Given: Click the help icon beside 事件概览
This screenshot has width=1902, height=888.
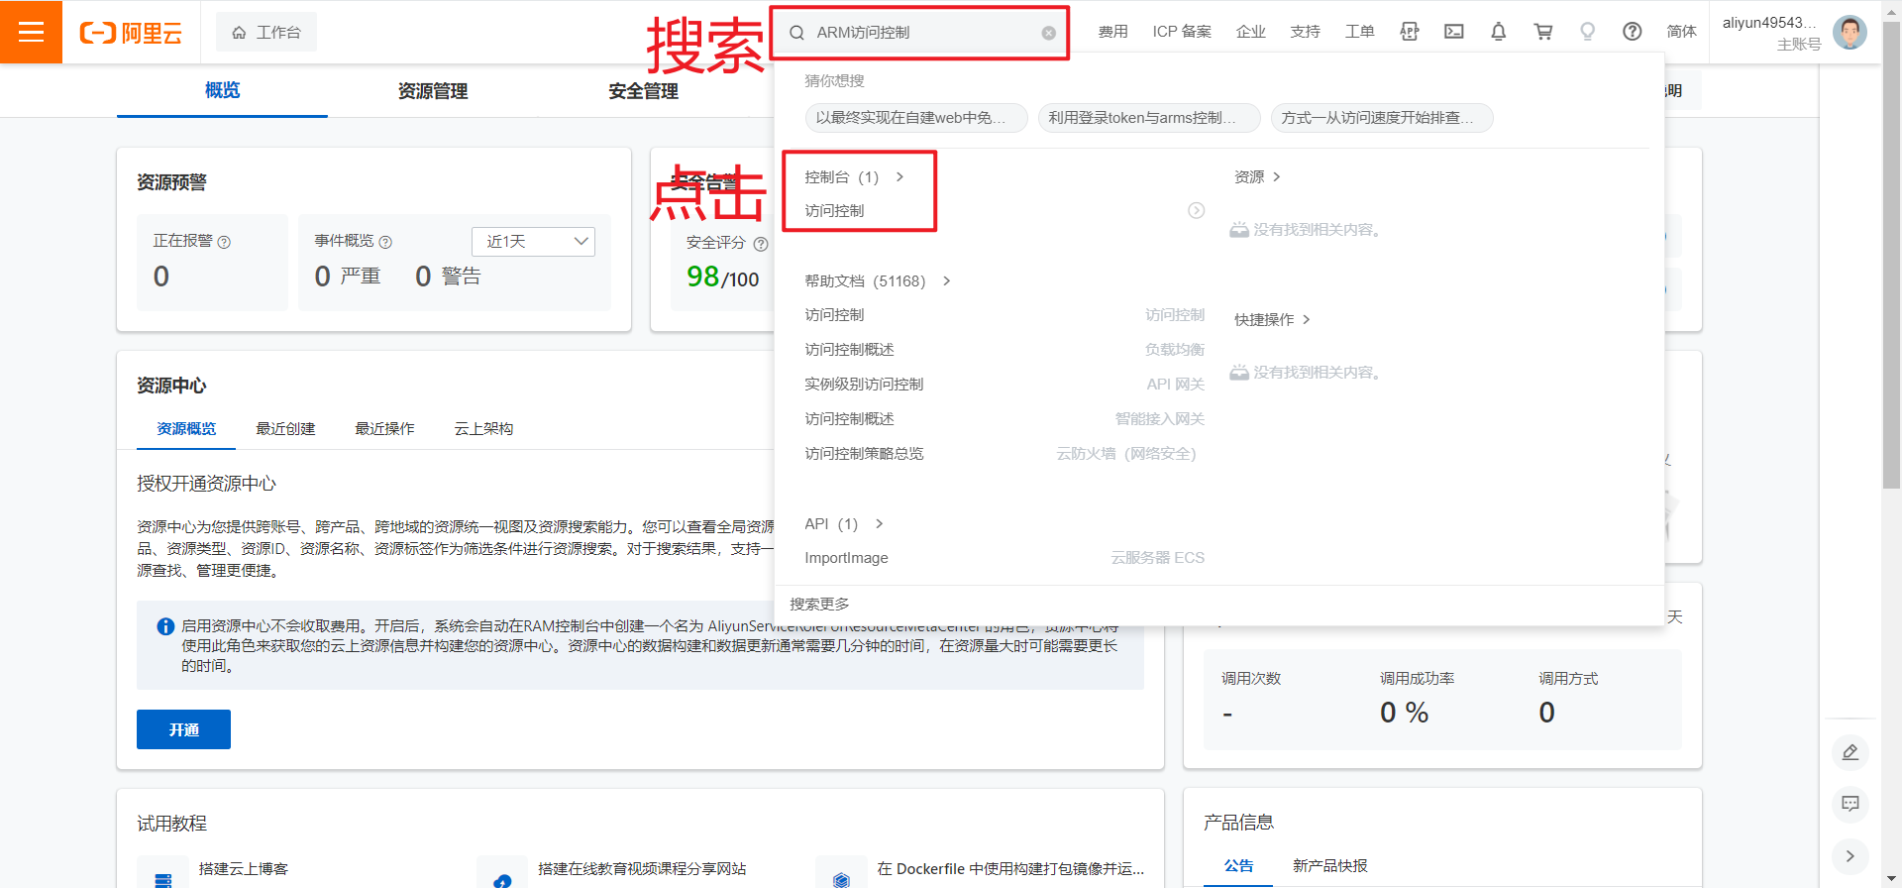Looking at the screenshot, I should [385, 243].
